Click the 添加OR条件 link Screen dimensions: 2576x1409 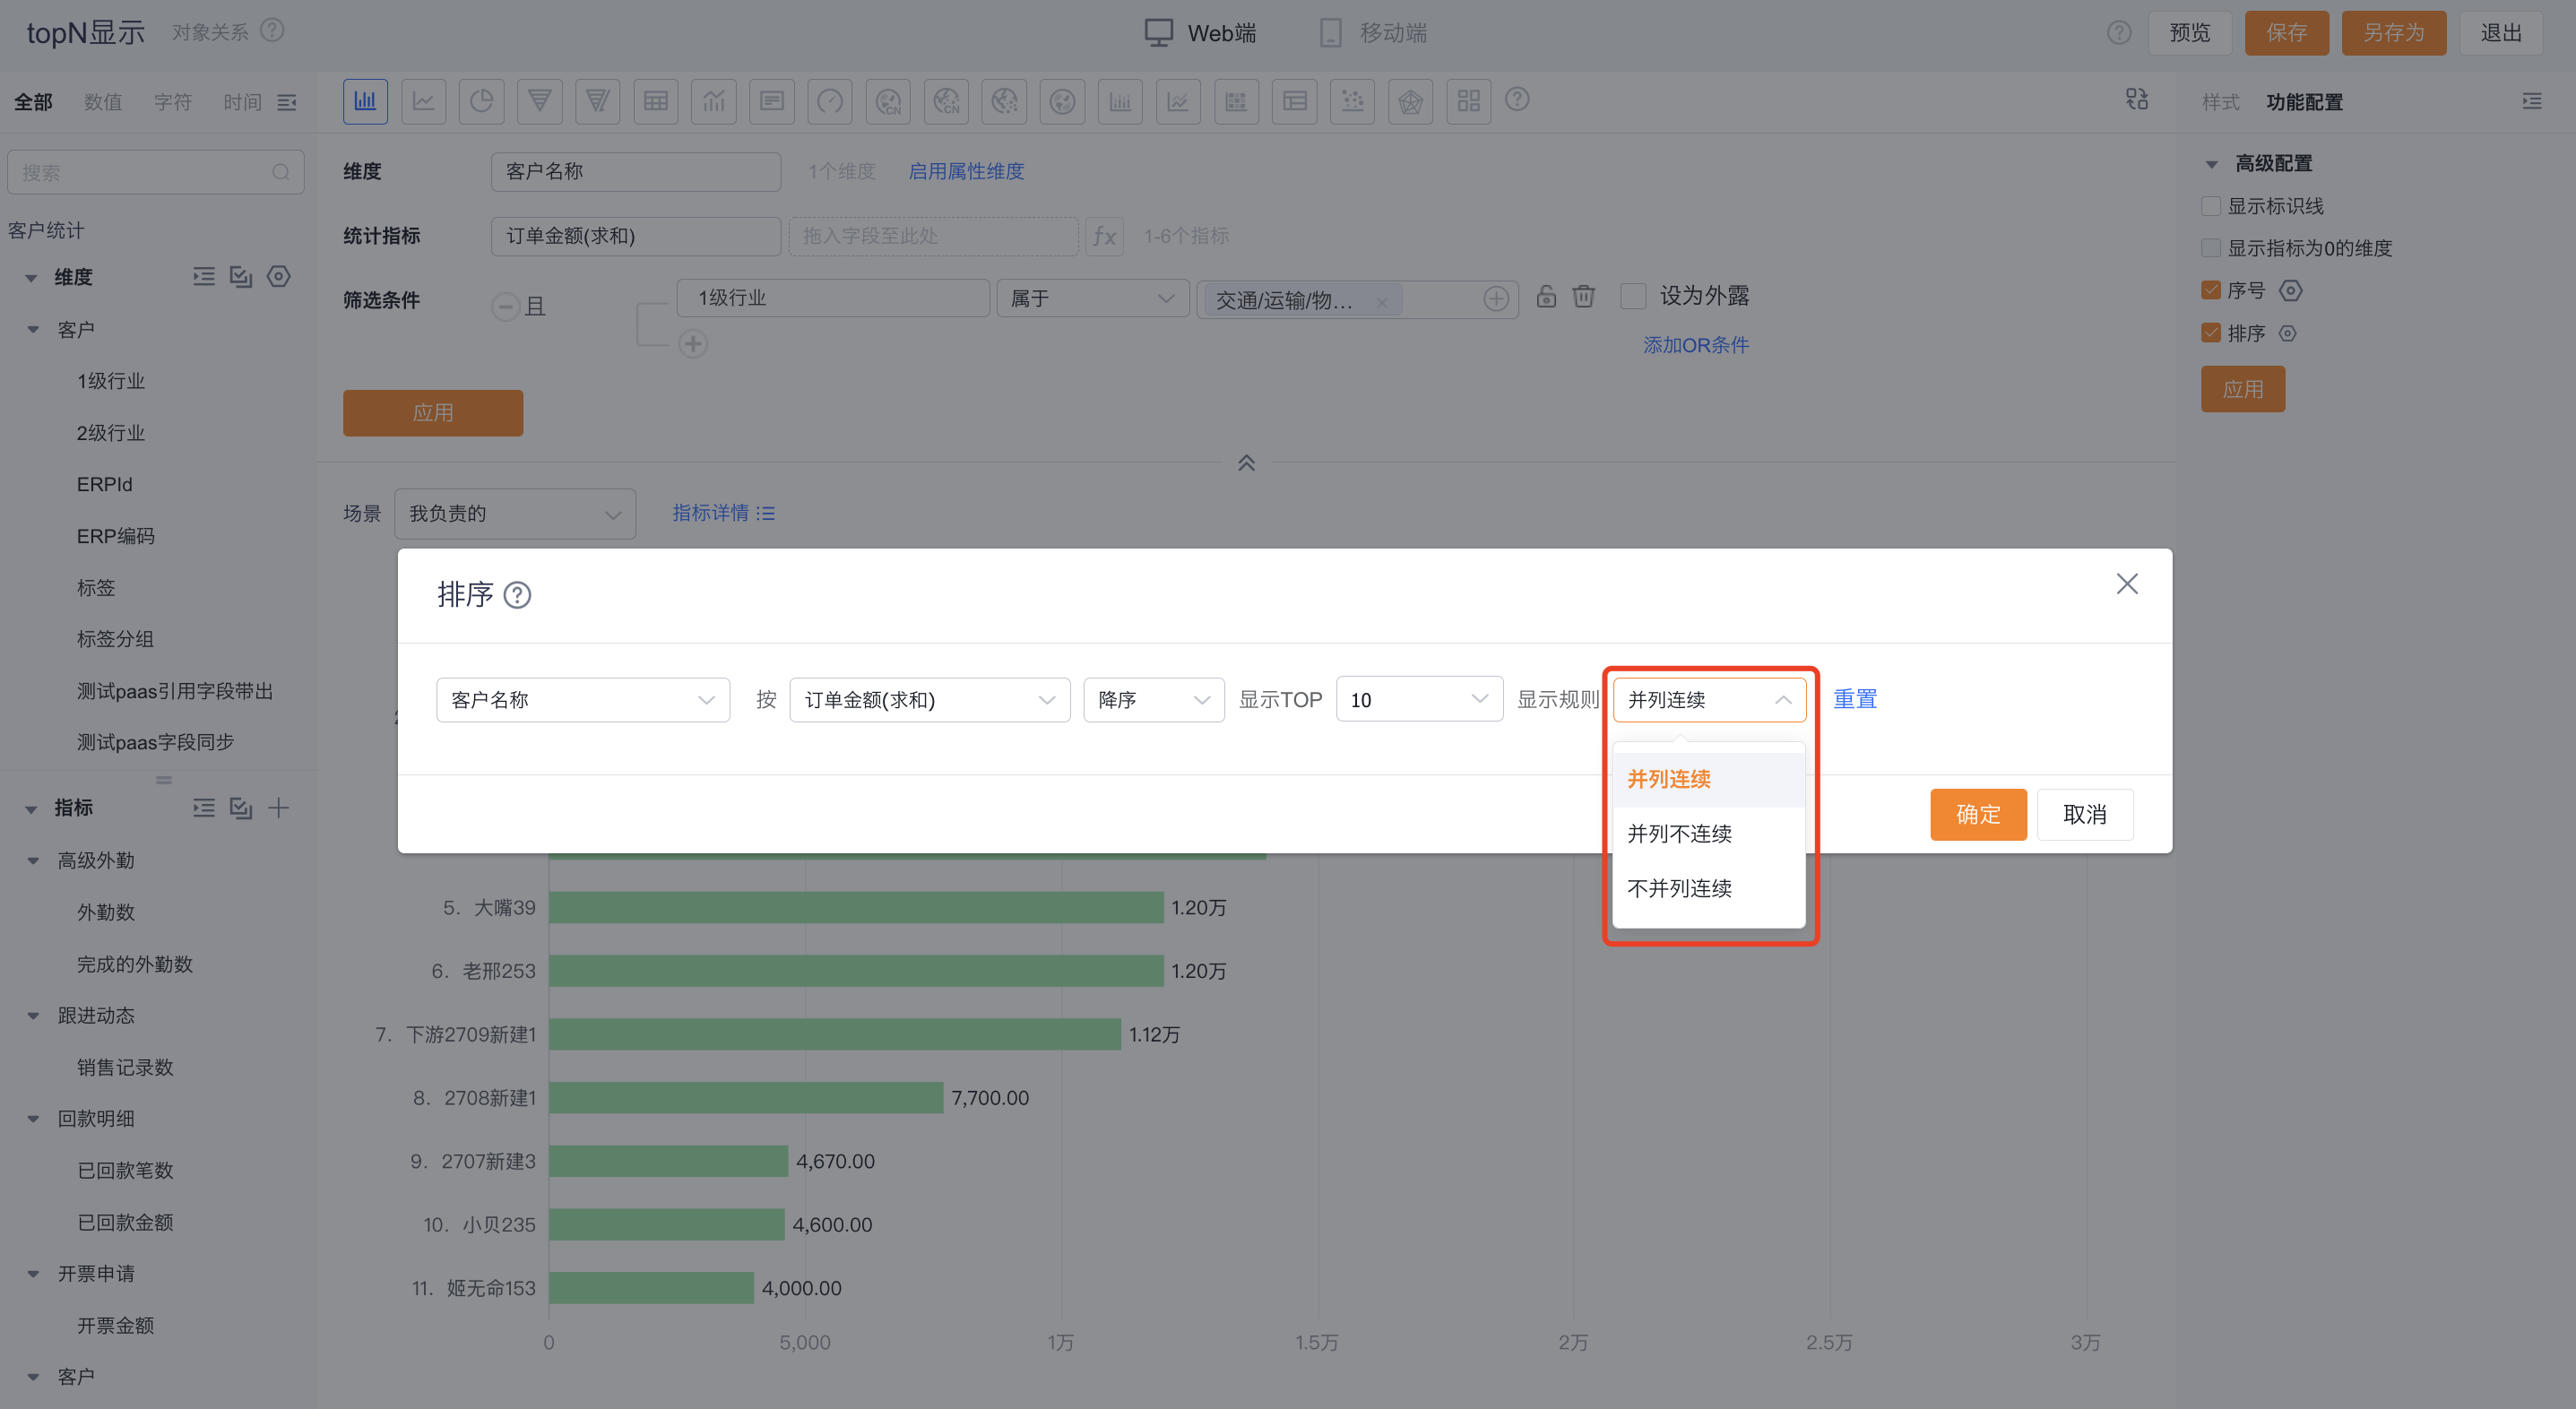[x=1695, y=344]
